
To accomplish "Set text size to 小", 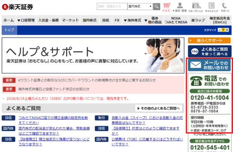I will [220, 30].
